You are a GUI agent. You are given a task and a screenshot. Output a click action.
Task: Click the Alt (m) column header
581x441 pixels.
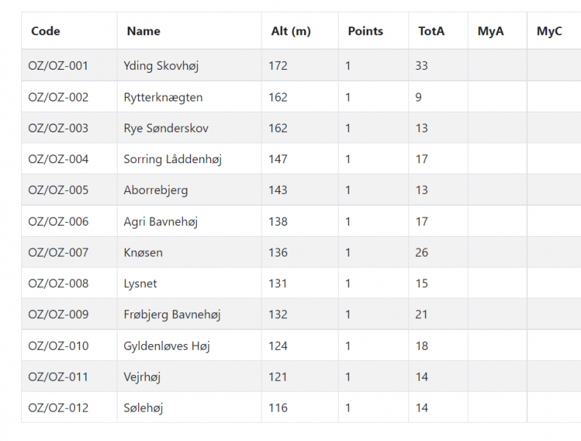point(291,31)
